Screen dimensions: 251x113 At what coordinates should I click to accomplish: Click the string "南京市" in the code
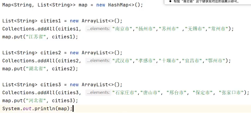click(122, 29)
